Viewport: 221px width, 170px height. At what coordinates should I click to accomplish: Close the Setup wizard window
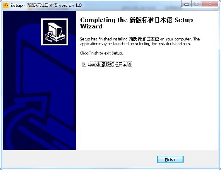tap(210, 4)
